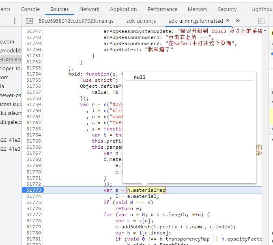Click line number 51754 in gutter
Viewport: 273px width, 245px height.
[x=34, y=74]
